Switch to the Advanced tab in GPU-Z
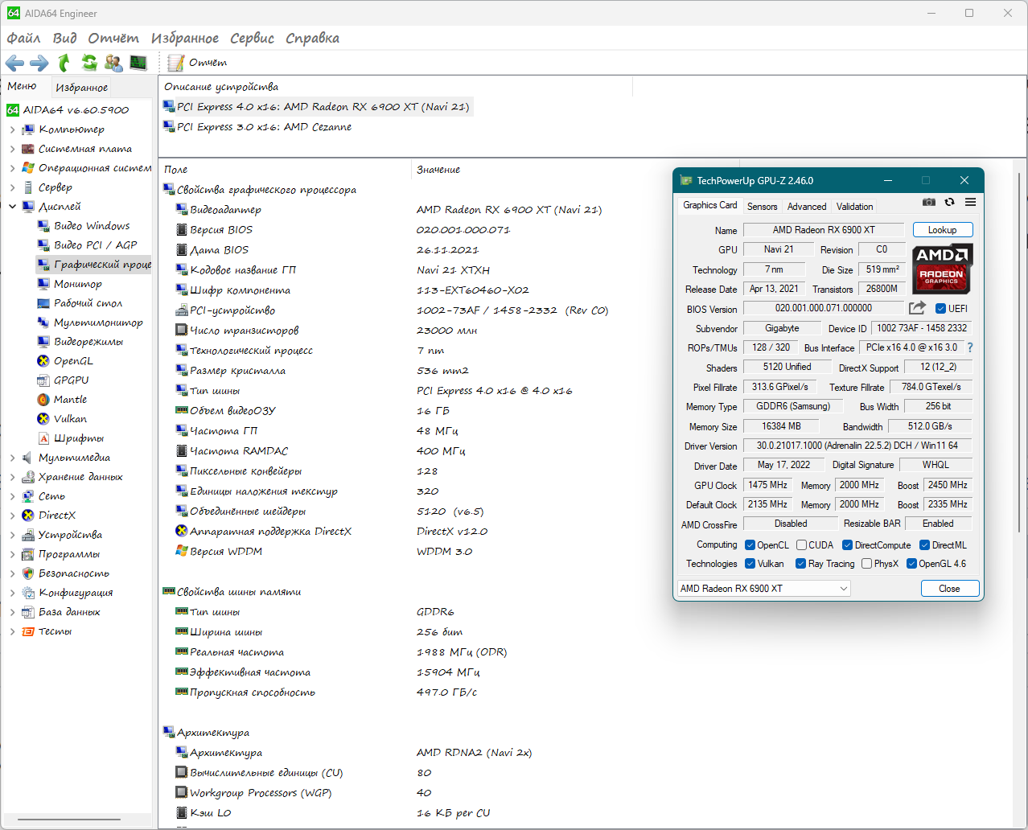 point(807,207)
